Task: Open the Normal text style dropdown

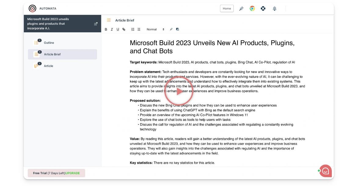Action: (155, 29)
